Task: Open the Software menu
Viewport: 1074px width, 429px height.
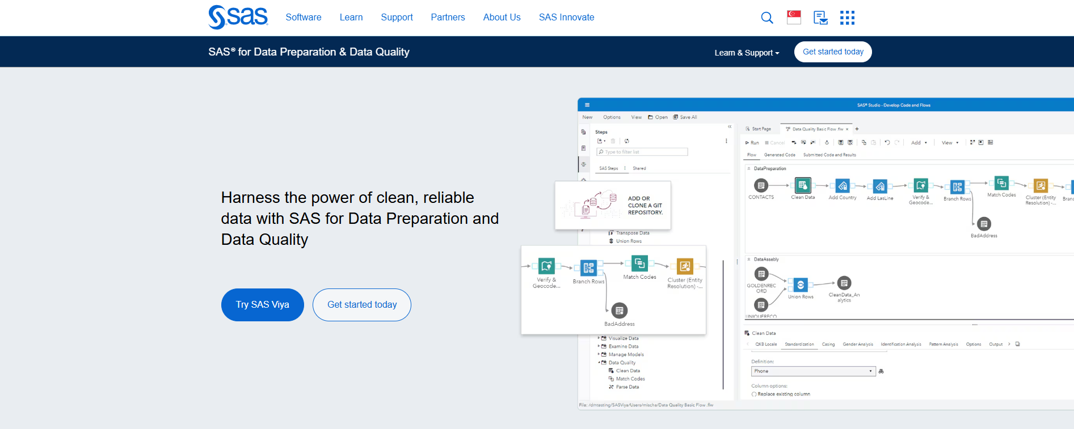Action: point(303,18)
